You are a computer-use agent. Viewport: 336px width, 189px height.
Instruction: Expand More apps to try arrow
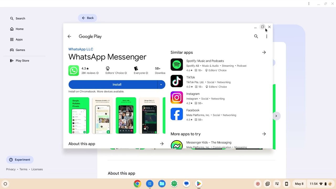pyautogui.click(x=264, y=134)
